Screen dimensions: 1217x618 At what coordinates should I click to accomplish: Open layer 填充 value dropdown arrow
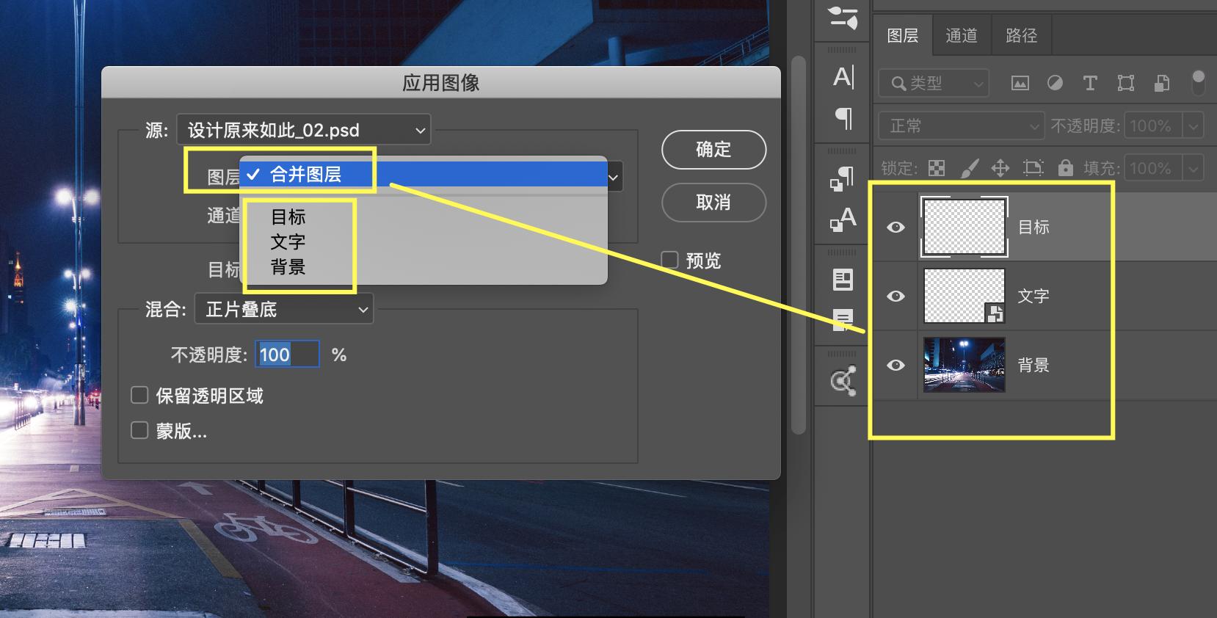(1194, 168)
